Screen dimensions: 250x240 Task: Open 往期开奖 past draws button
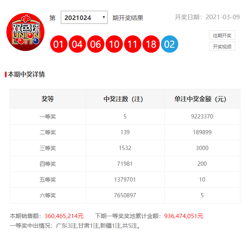[x=222, y=35]
